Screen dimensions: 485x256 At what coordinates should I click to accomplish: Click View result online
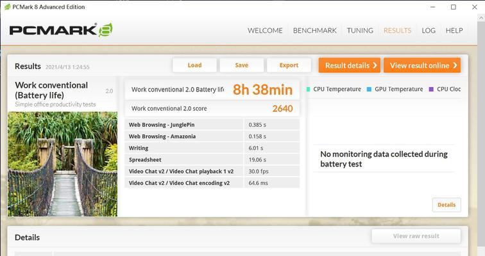(422, 65)
